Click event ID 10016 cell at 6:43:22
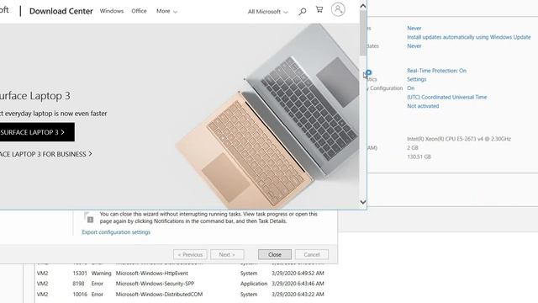 tap(80, 294)
